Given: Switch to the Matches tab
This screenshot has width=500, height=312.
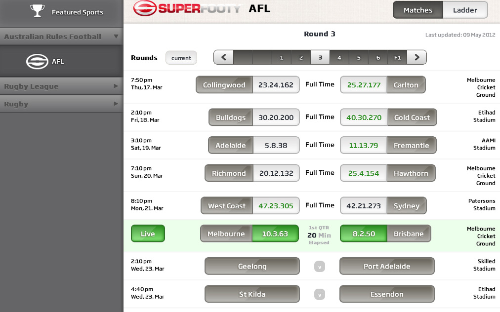Looking at the screenshot, I should 418,10.
